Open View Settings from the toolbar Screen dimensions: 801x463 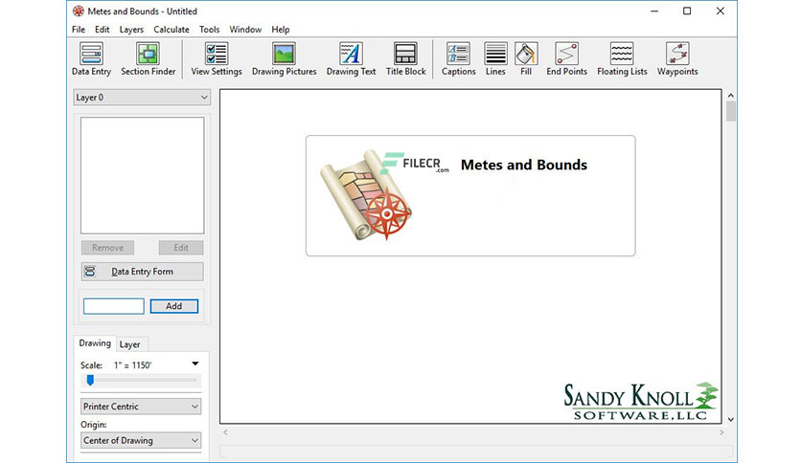click(x=217, y=59)
